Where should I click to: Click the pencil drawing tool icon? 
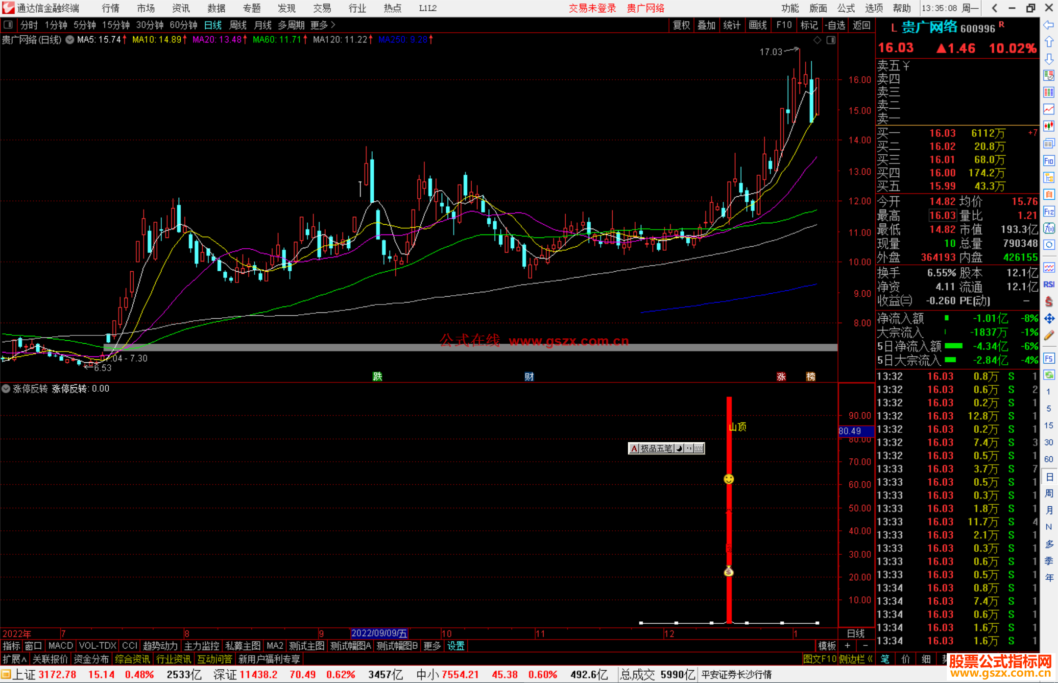(1049, 336)
